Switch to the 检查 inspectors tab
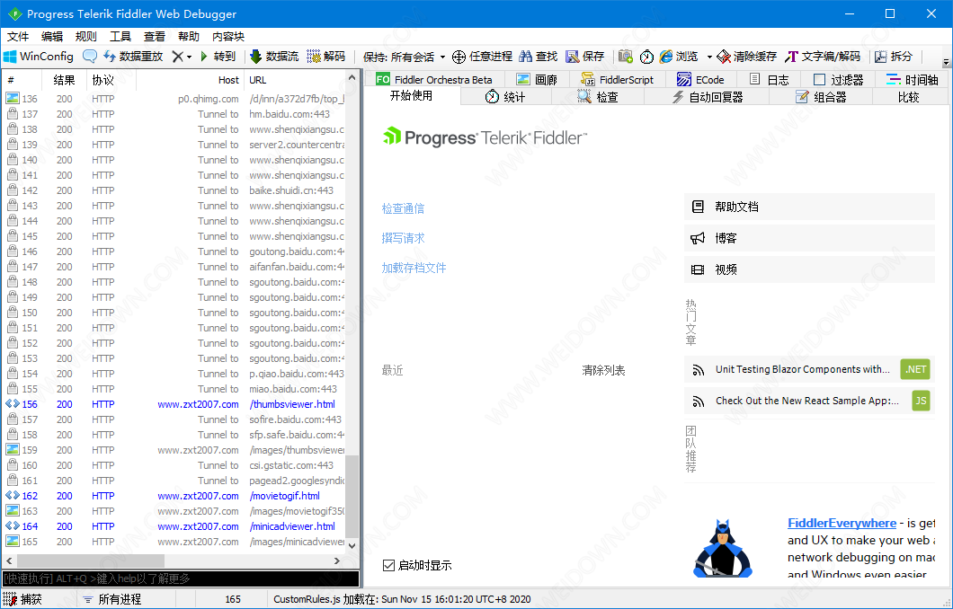The width and height of the screenshot is (953, 609). coord(598,96)
